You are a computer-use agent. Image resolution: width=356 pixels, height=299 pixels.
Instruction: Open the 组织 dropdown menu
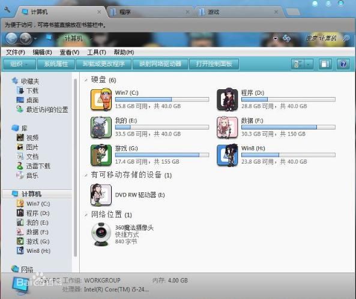point(19,64)
